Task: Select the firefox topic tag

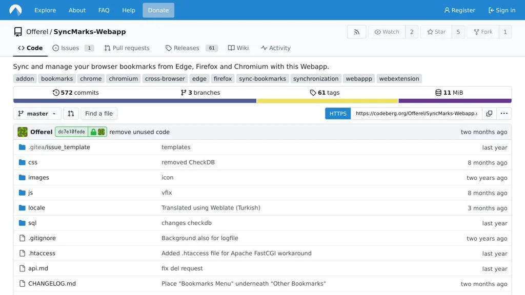Action: [223, 79]
